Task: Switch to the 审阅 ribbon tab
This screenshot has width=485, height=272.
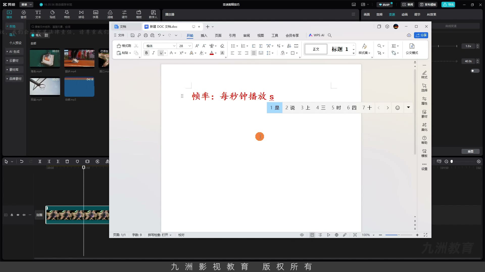Action: point(246,36)
